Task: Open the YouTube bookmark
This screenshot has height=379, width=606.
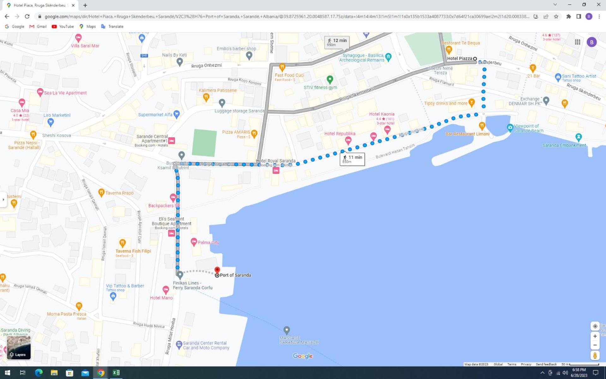Action: (63, 27)
